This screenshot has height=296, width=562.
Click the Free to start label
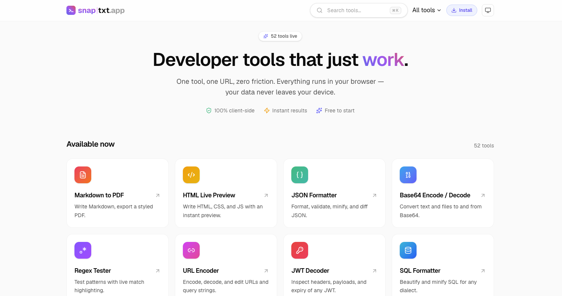coord(339,110)
